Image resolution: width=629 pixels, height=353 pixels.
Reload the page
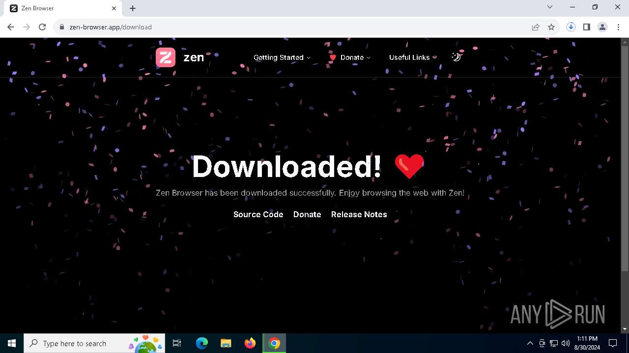pyautogui.click(x=42, y=27)
